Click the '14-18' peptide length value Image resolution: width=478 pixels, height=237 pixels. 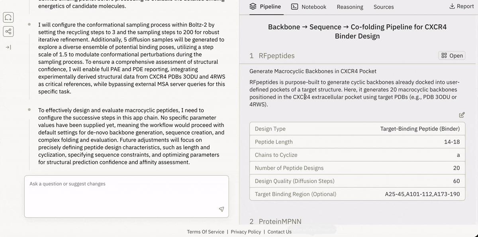pyautogui.click(x=452, y=142)
